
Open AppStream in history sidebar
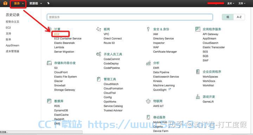pos(12,45)
